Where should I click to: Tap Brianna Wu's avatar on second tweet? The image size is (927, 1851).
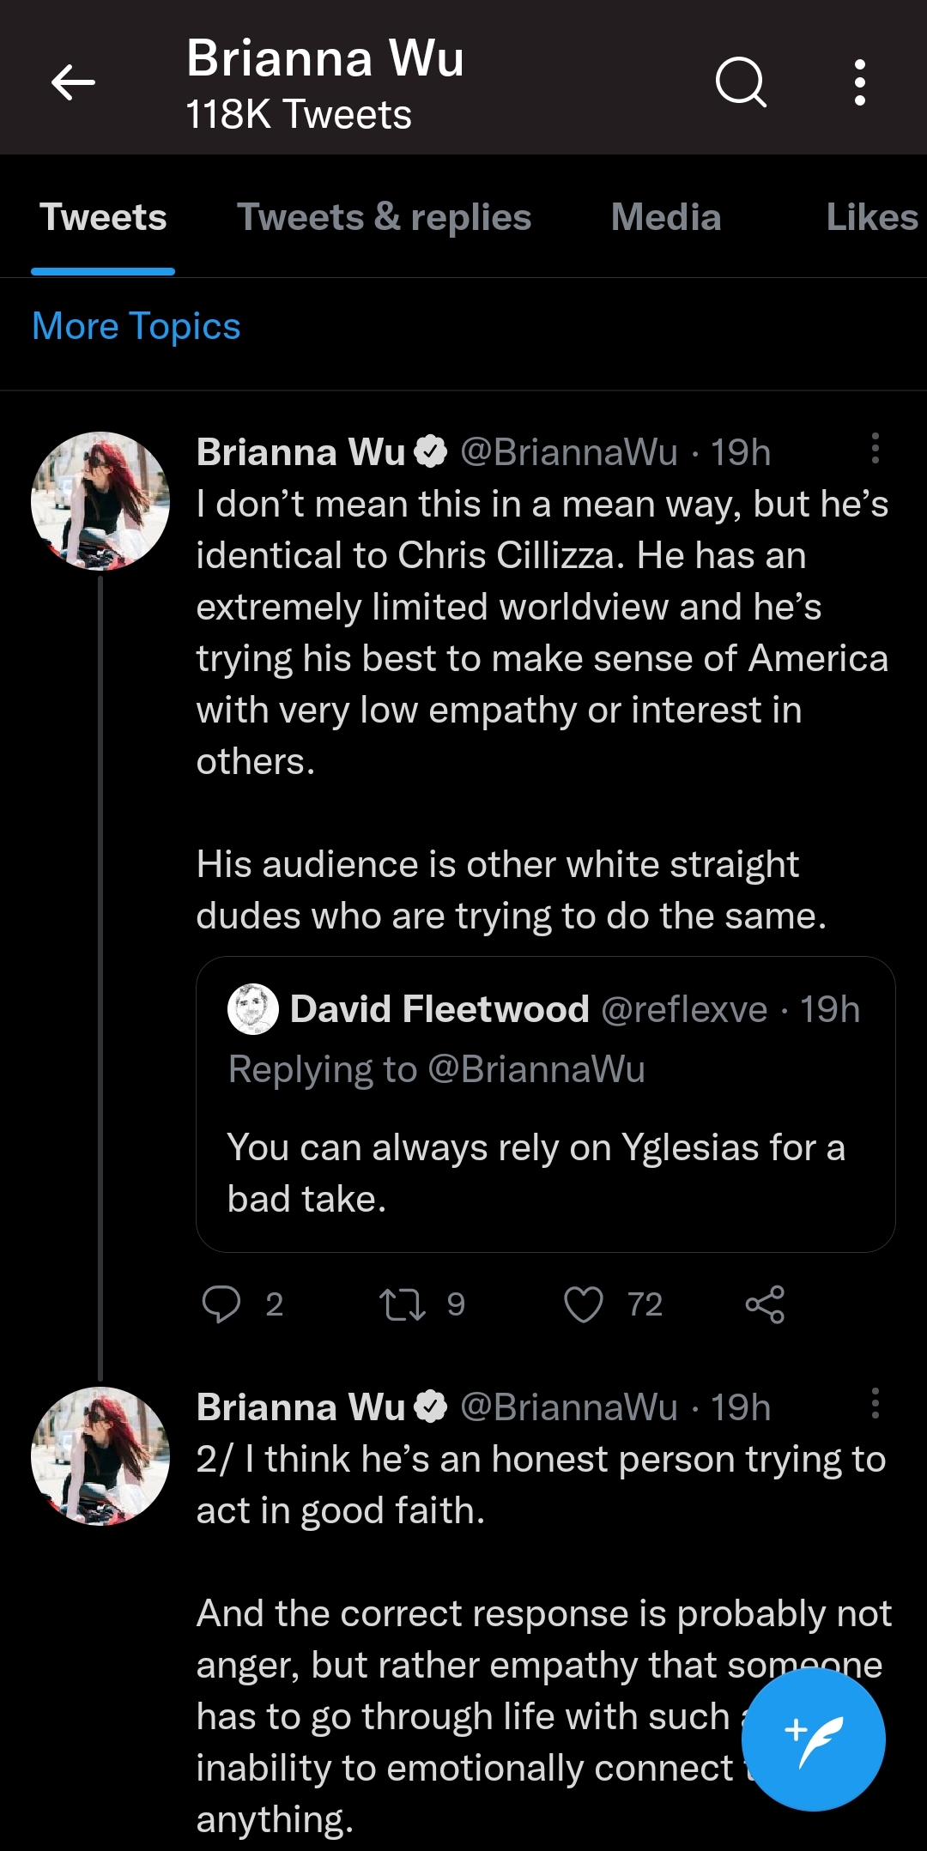pos(100,1456)
